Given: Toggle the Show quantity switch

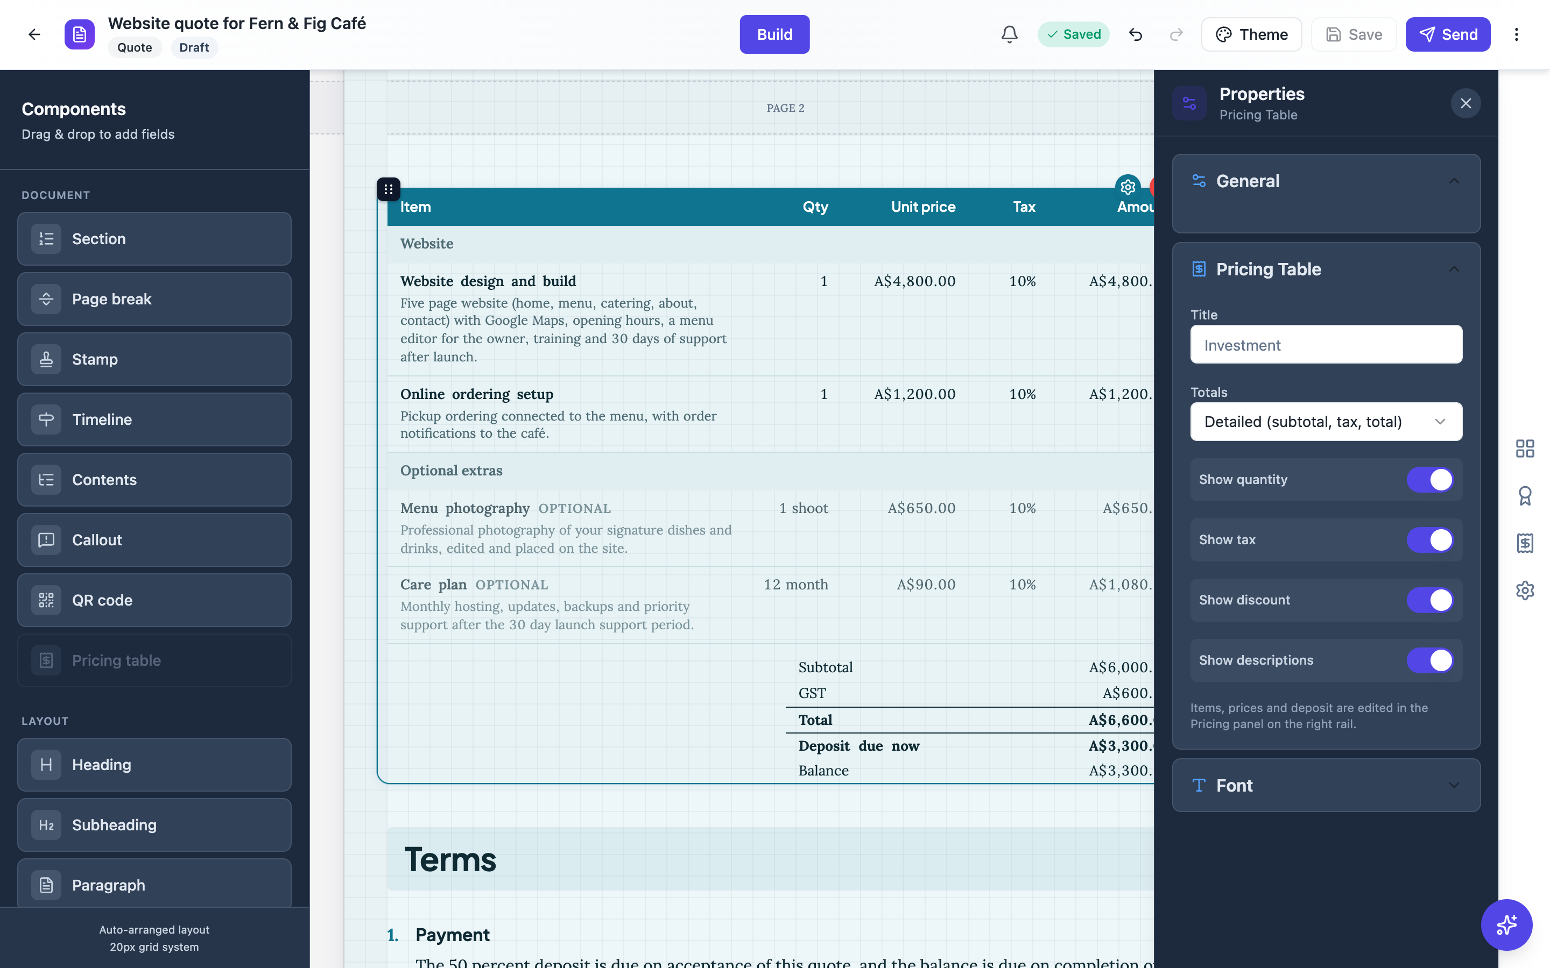Looking at the screenshot, I should [x=1429, y=480].
